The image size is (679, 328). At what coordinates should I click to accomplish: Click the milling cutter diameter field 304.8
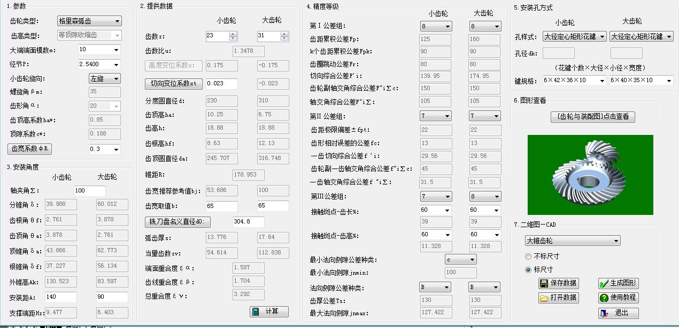pos(249,222)
